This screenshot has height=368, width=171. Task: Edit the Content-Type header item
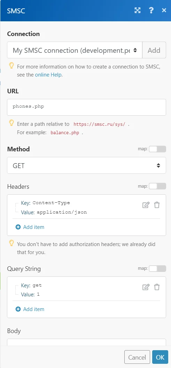(146, 205)
